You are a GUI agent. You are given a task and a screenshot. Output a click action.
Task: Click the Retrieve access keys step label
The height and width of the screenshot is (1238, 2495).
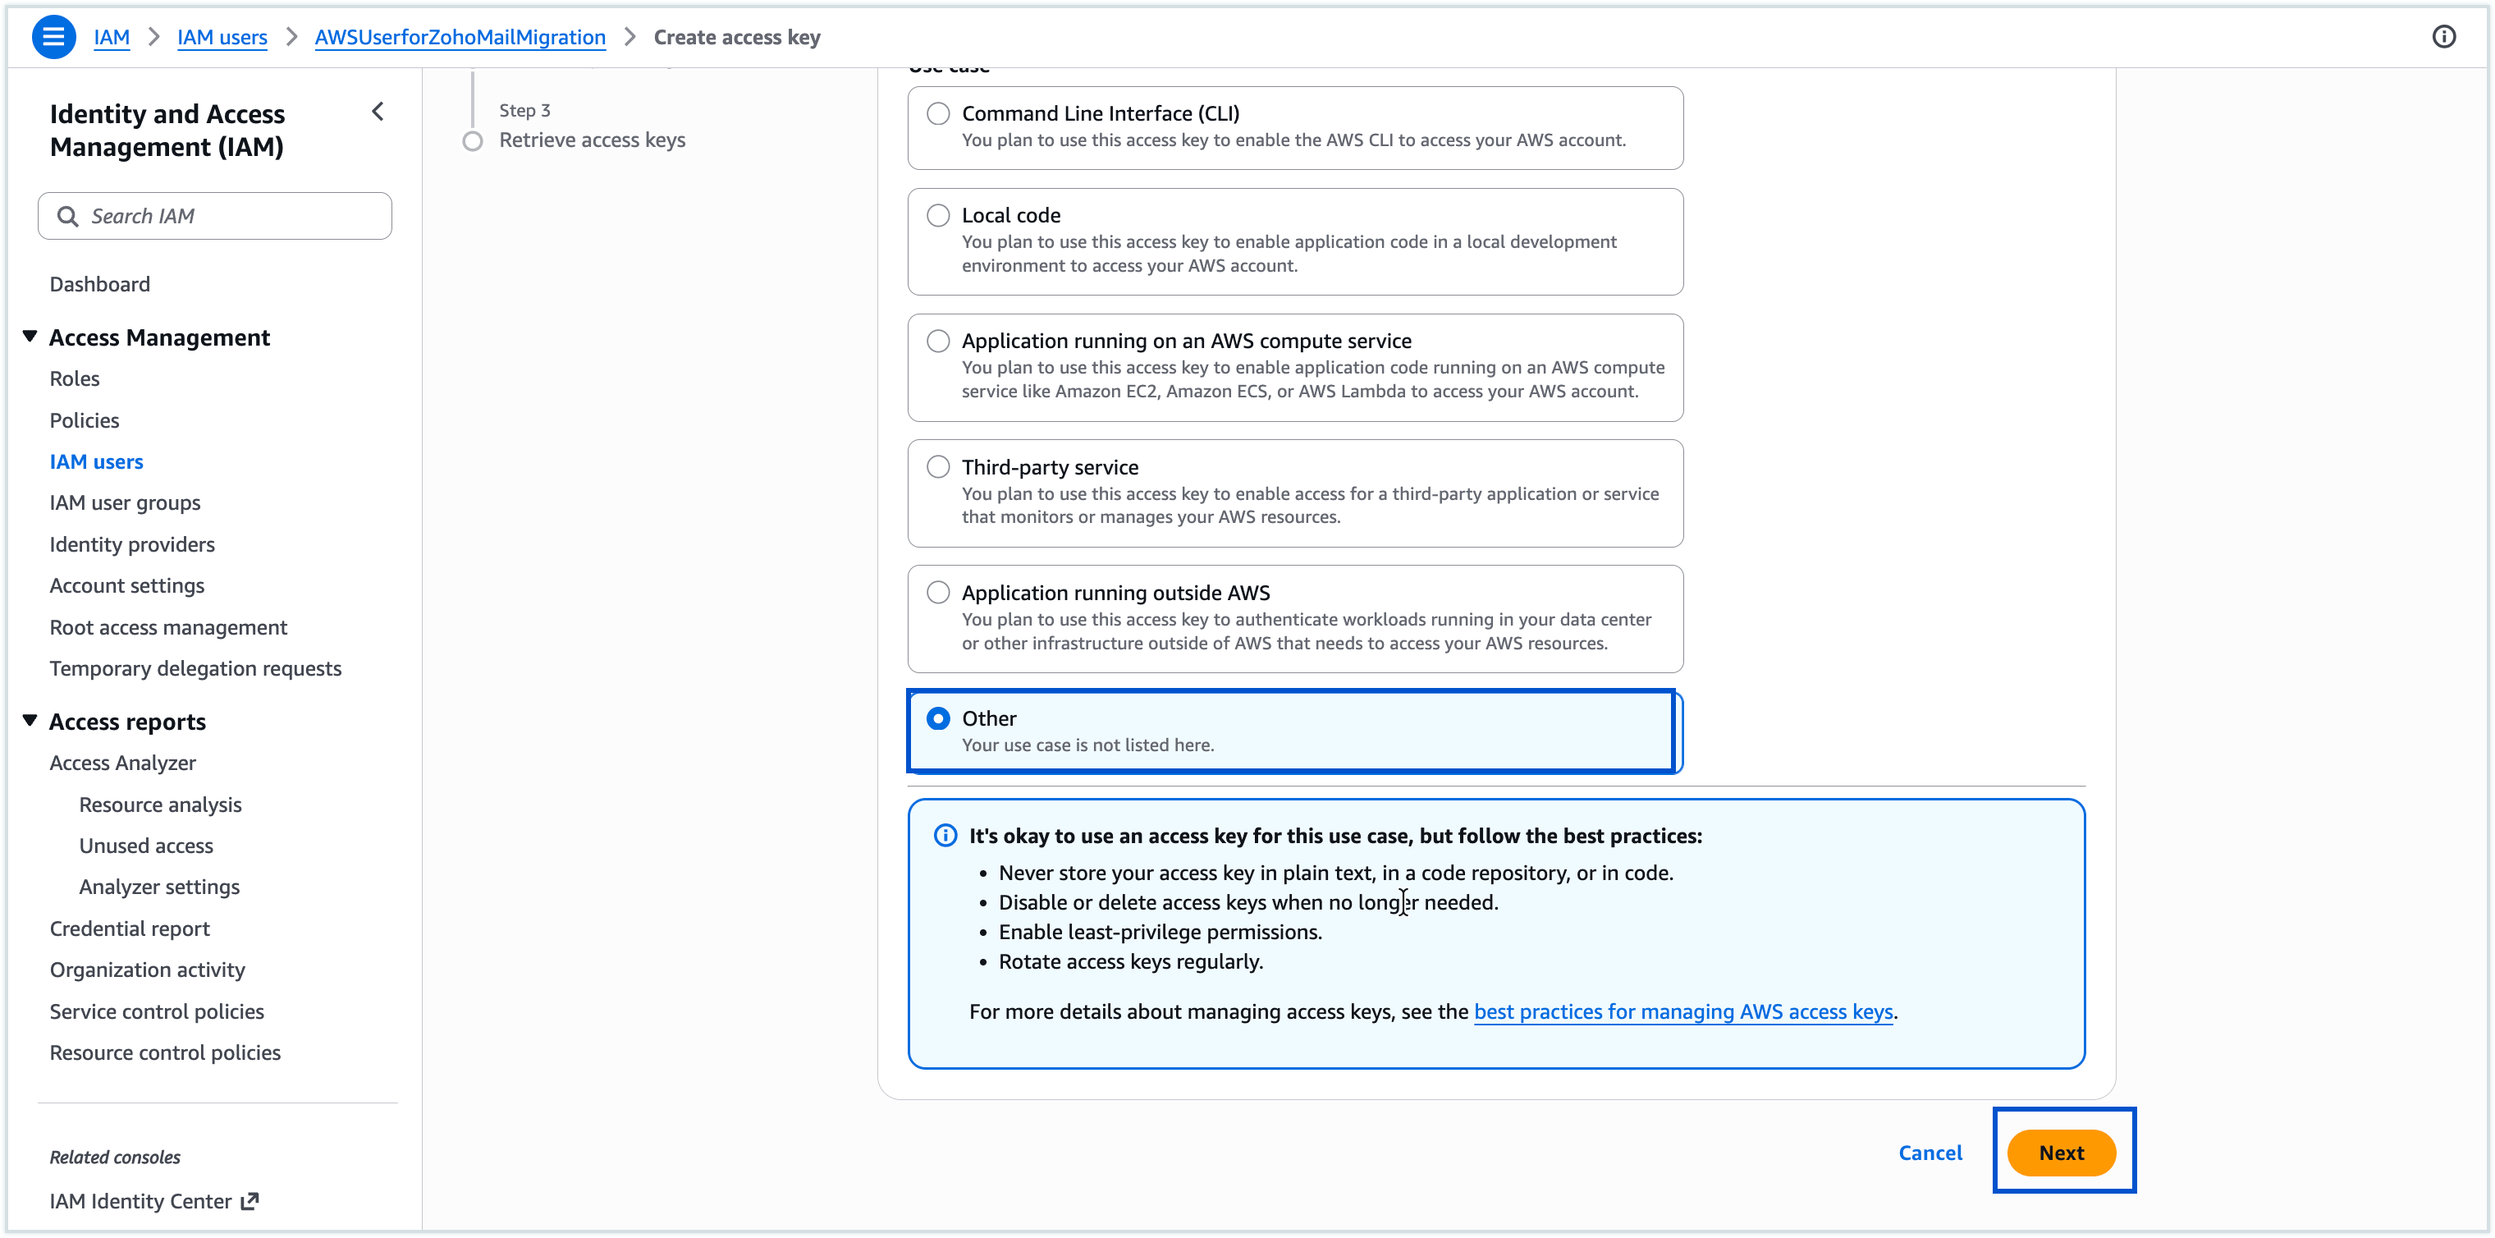[592, 140]
